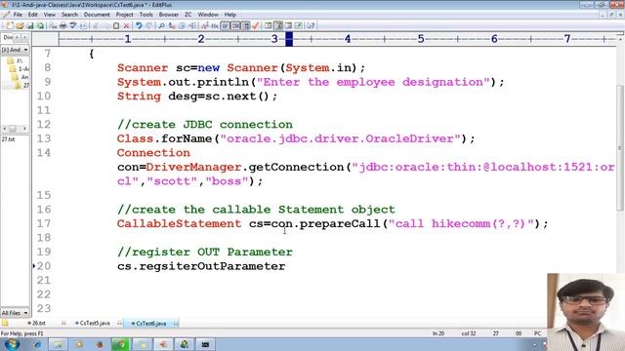Click the Hex viewer toolbar icon
Viewport: 625px width, 351px height.
(215, 26)
